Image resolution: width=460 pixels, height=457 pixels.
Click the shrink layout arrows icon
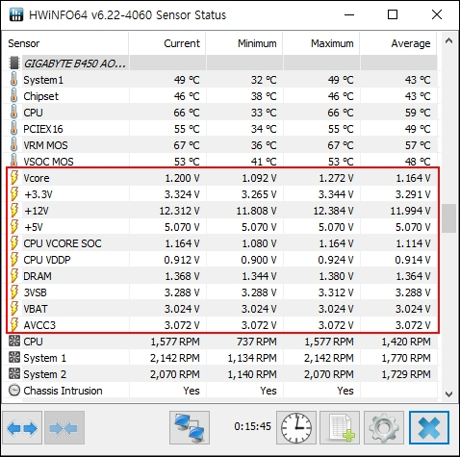pyautogui.click(x=64, y=428)
